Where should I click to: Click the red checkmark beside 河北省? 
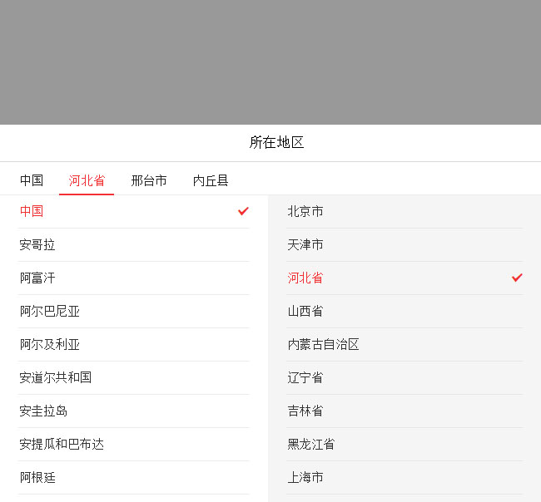[x=517, y=278]
